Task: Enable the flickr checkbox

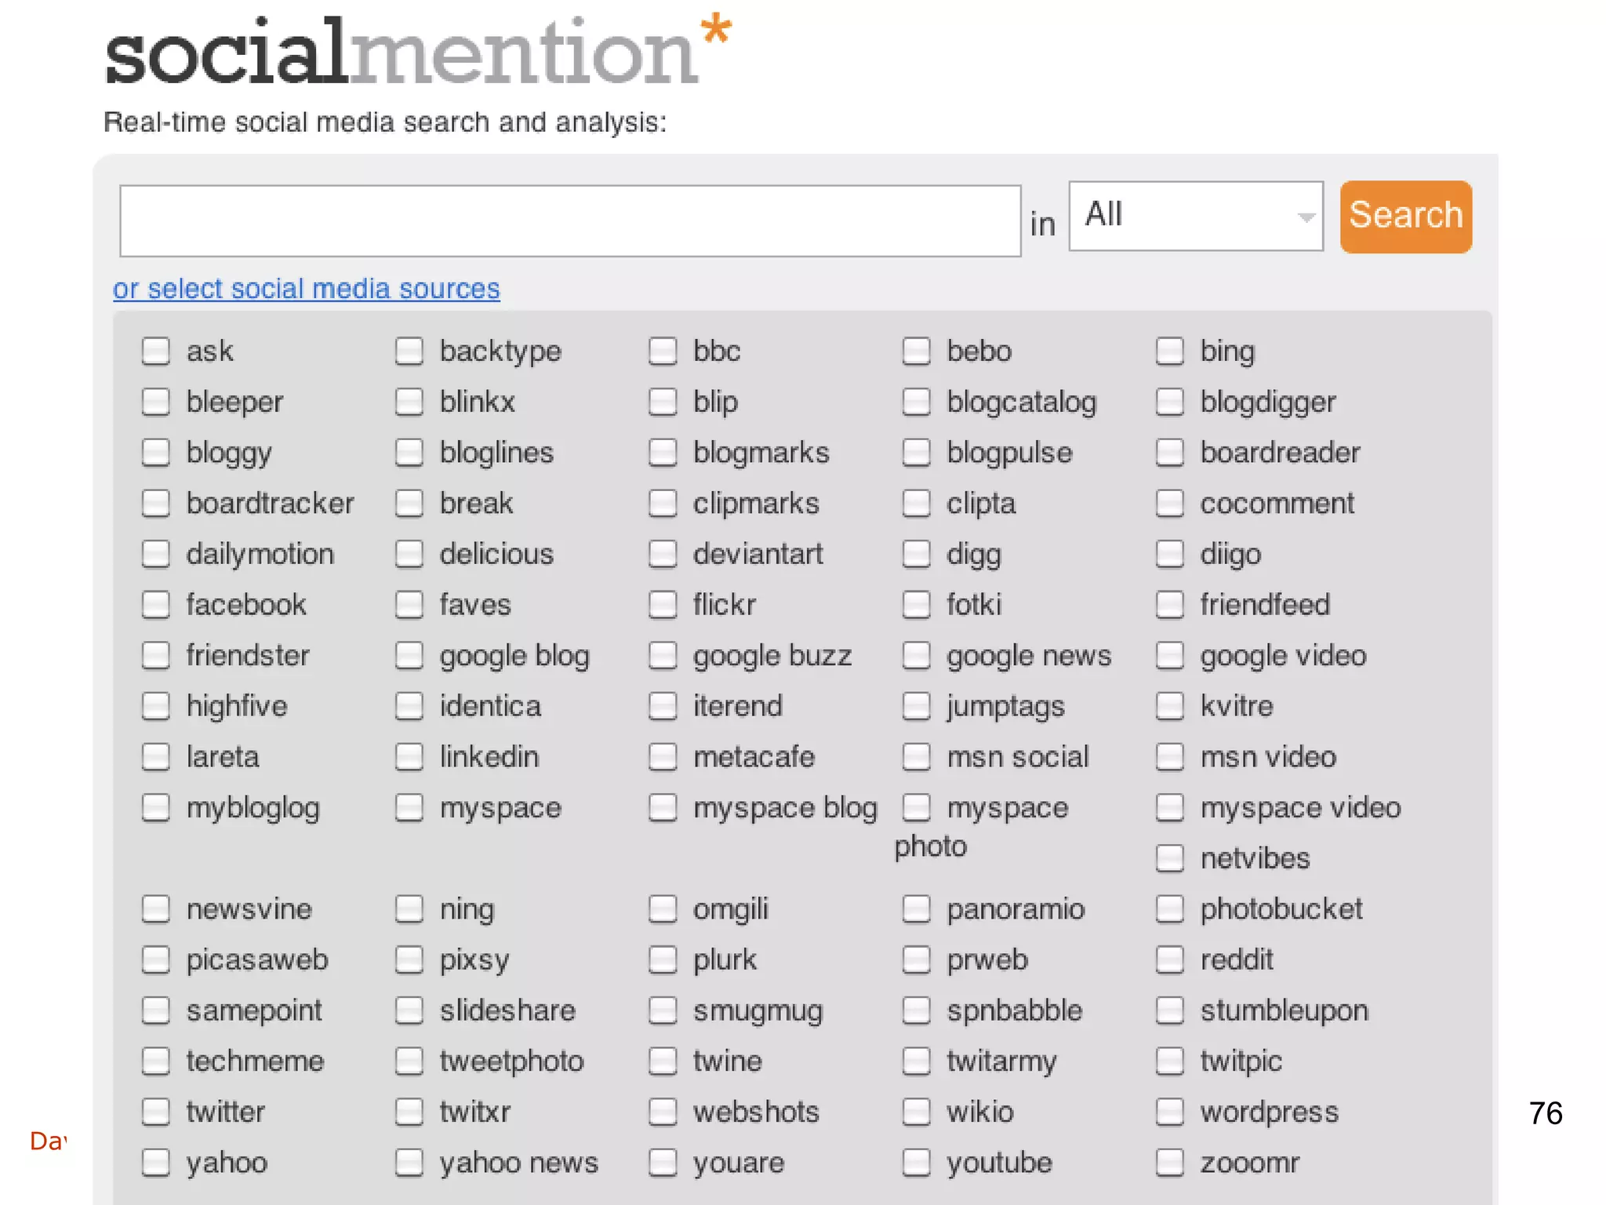Action: 663,605
